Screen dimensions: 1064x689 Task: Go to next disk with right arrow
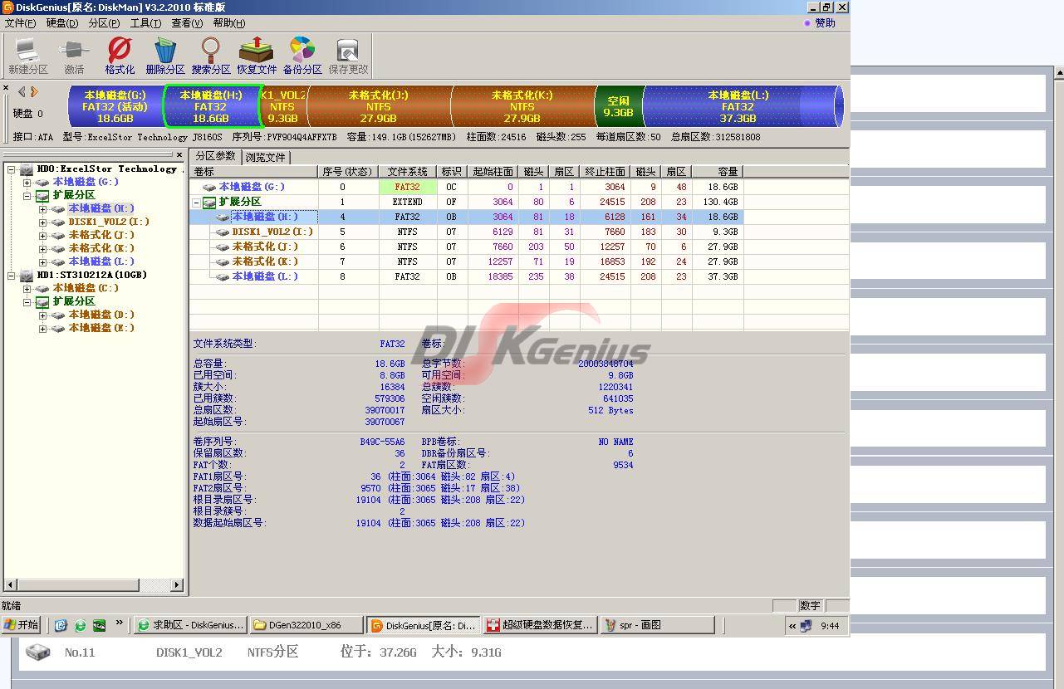(x=34, y=91)
